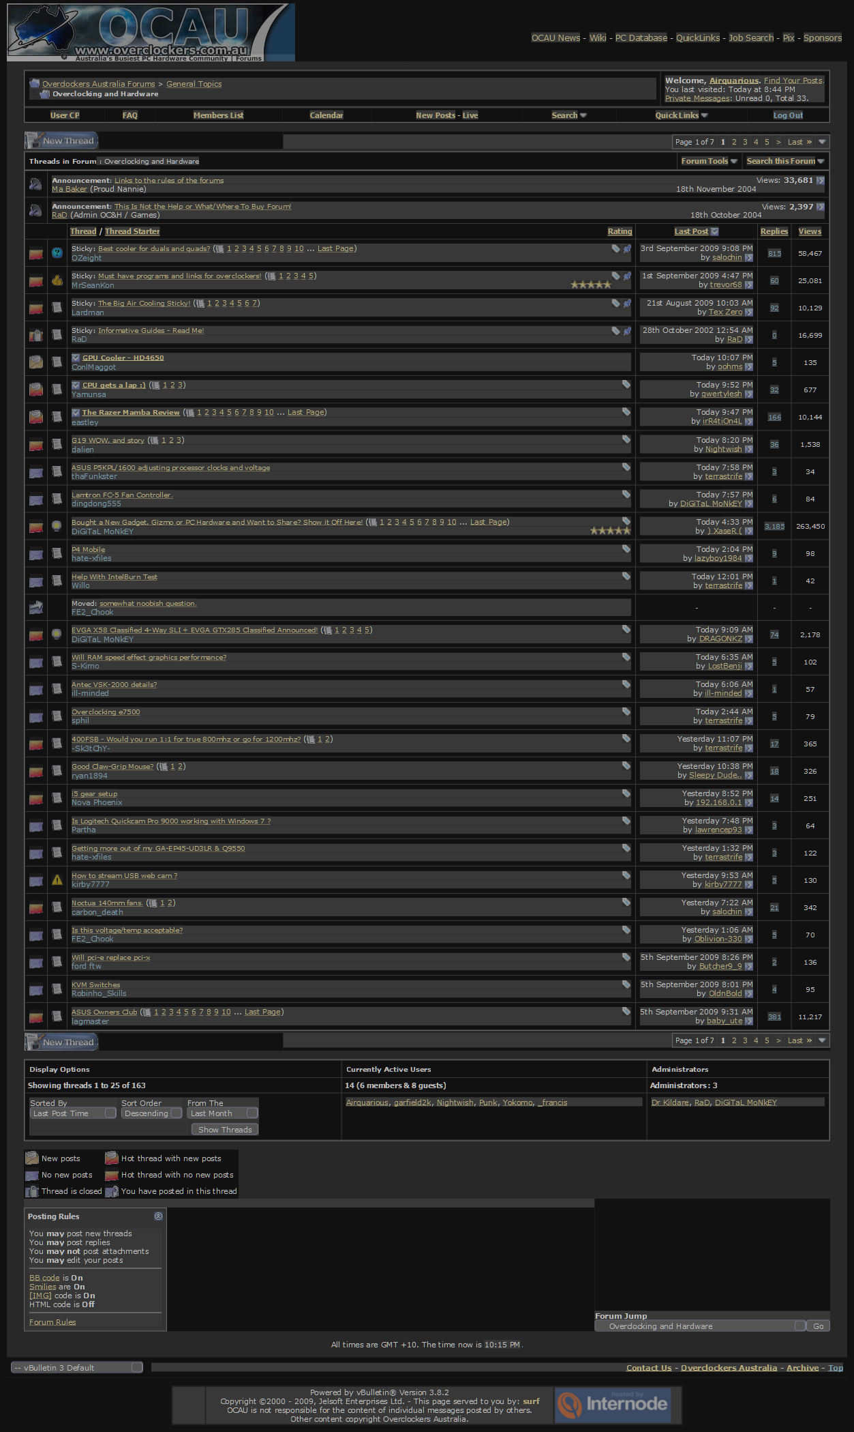Click the Archive link in the footer
854x1432 pixels.
(x=802, y=1368)
